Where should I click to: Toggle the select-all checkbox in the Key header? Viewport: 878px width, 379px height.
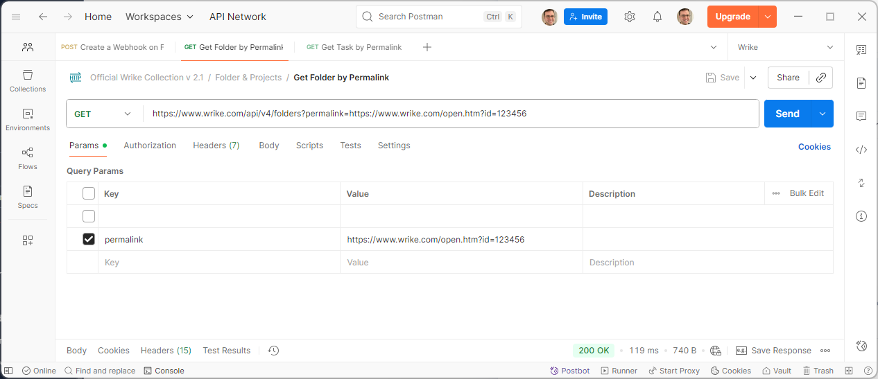point(89,193)
